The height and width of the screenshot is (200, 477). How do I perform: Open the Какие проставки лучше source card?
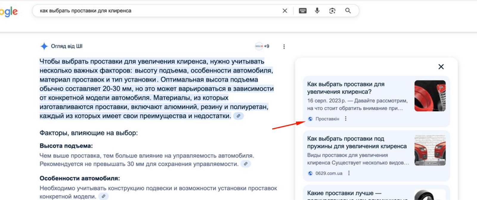[x=344, y=193]
